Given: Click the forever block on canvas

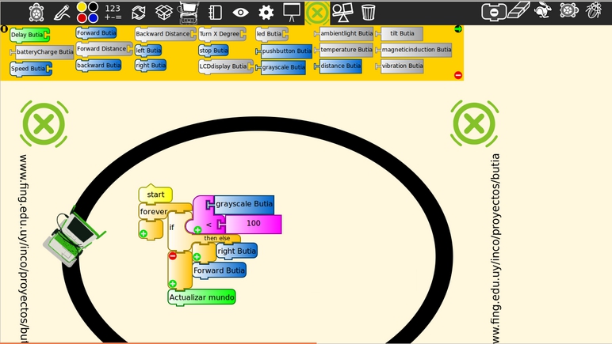Looking at the screenshot, I should [x=153, y=212].
